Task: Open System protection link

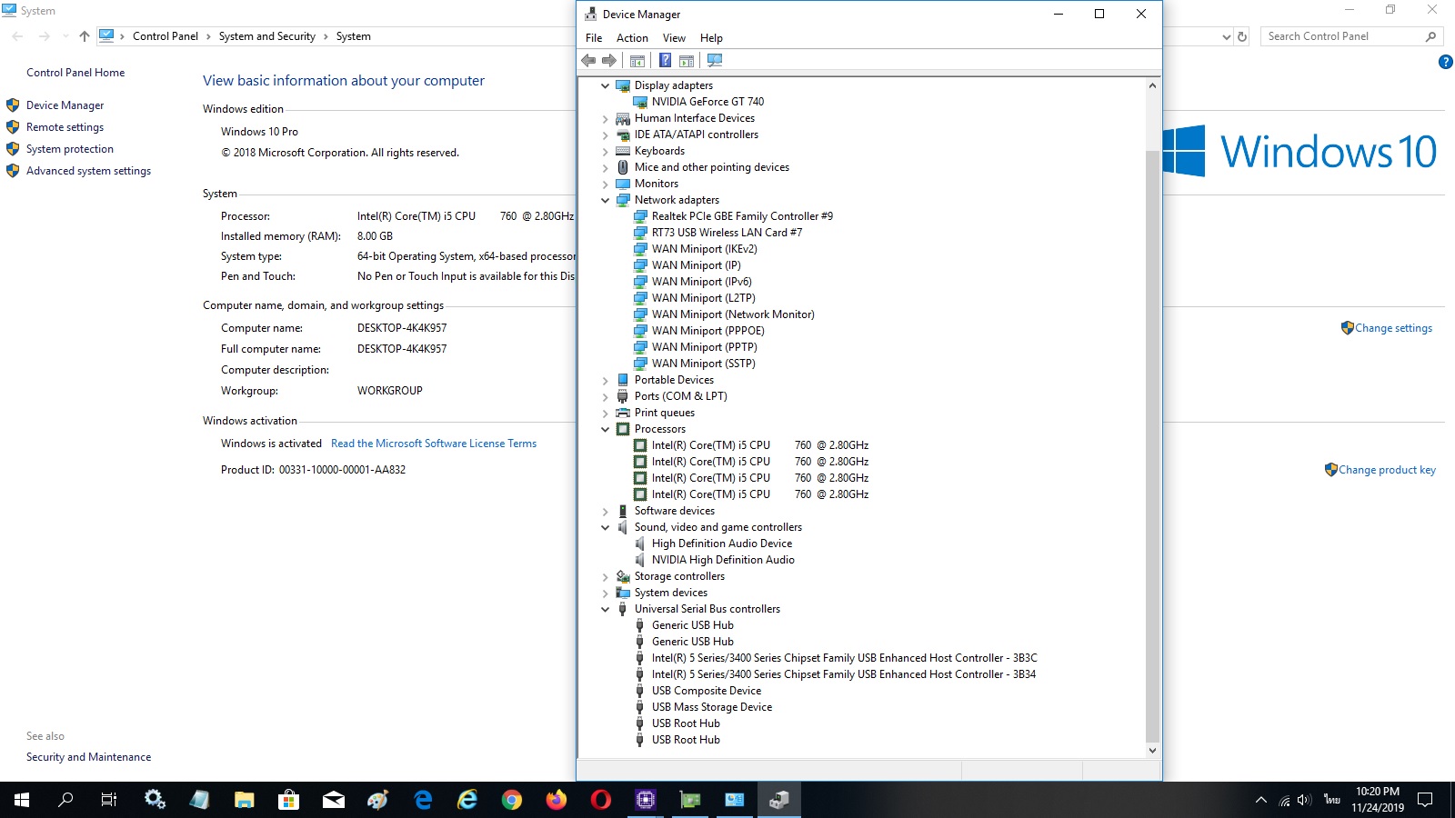Action: [70, 149]
